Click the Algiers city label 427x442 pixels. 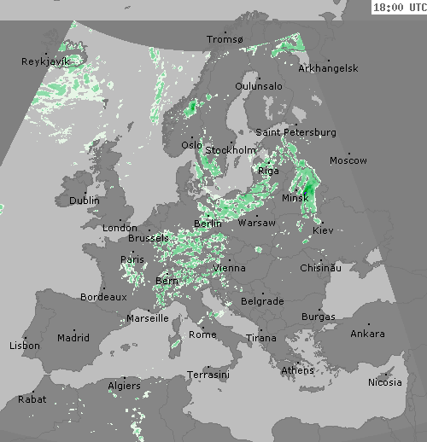[x=125, y=386]
